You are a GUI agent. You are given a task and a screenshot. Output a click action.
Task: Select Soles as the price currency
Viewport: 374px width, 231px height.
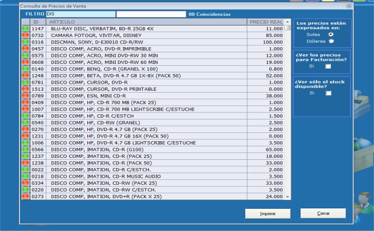[331, 34]
